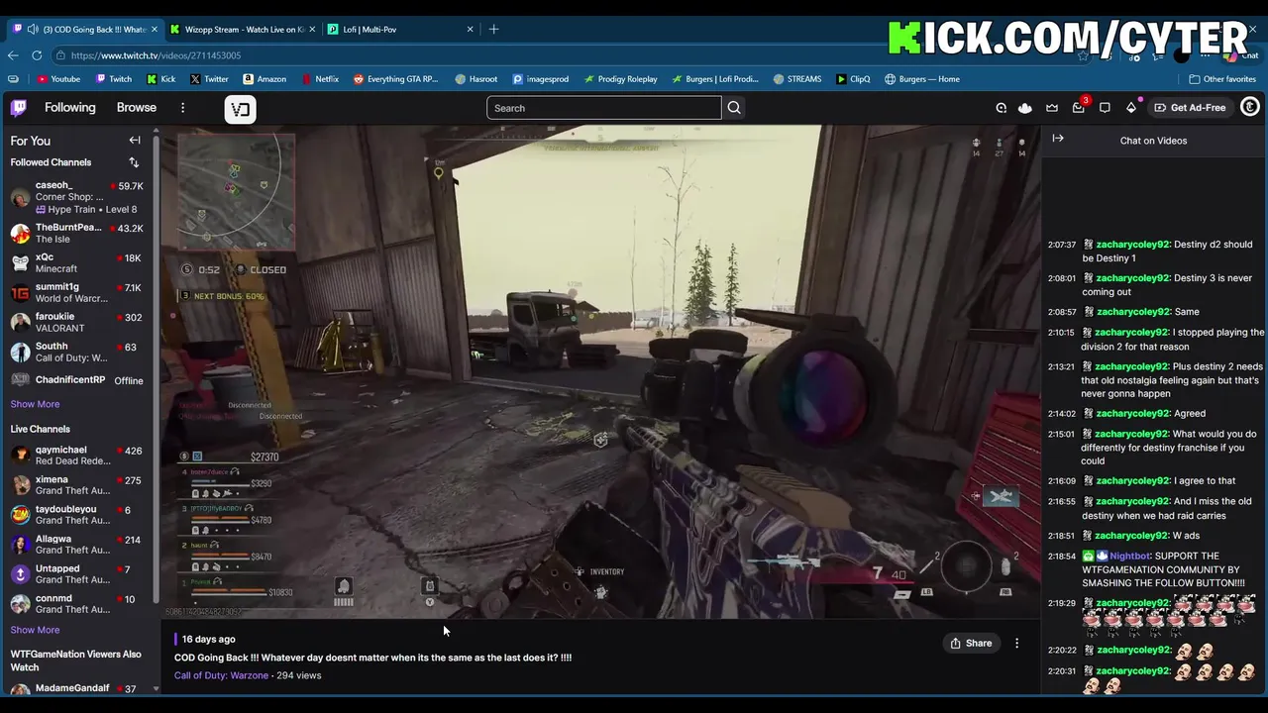This screenshot has height=713, width=1268.
Task: Reload the page with refresh icon
Action: (37, 55)
